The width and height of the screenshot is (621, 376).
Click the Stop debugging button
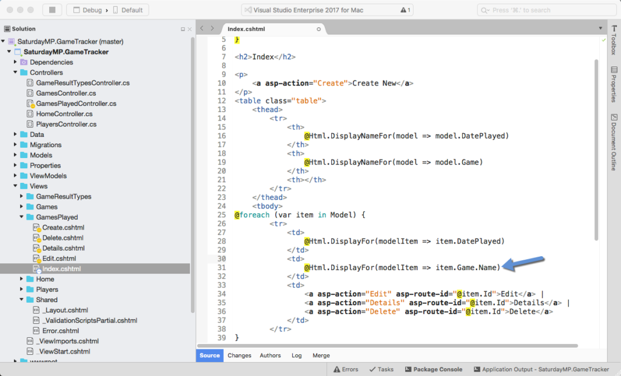coord(51,8)
